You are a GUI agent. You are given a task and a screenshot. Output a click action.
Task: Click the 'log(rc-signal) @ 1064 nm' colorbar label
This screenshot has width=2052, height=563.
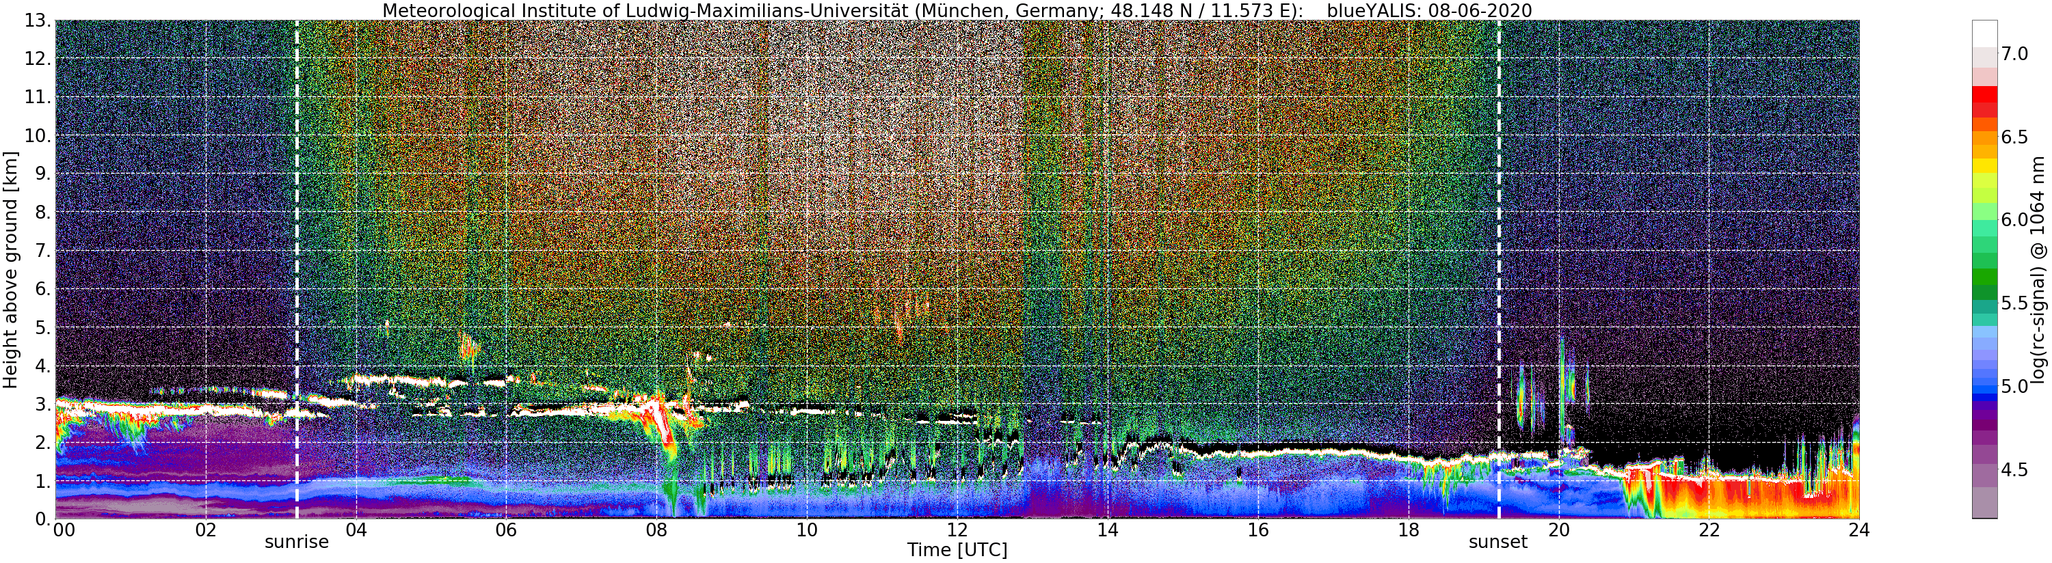tap(2038, 269)
